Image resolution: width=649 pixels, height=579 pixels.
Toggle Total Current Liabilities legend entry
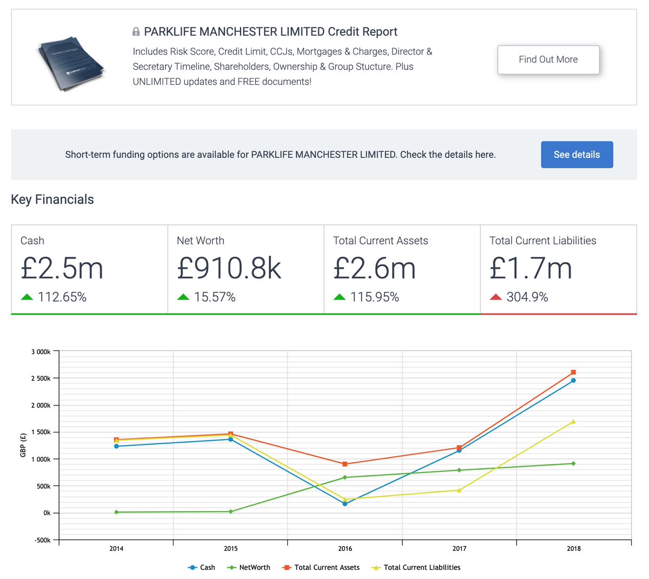[416, 568]
